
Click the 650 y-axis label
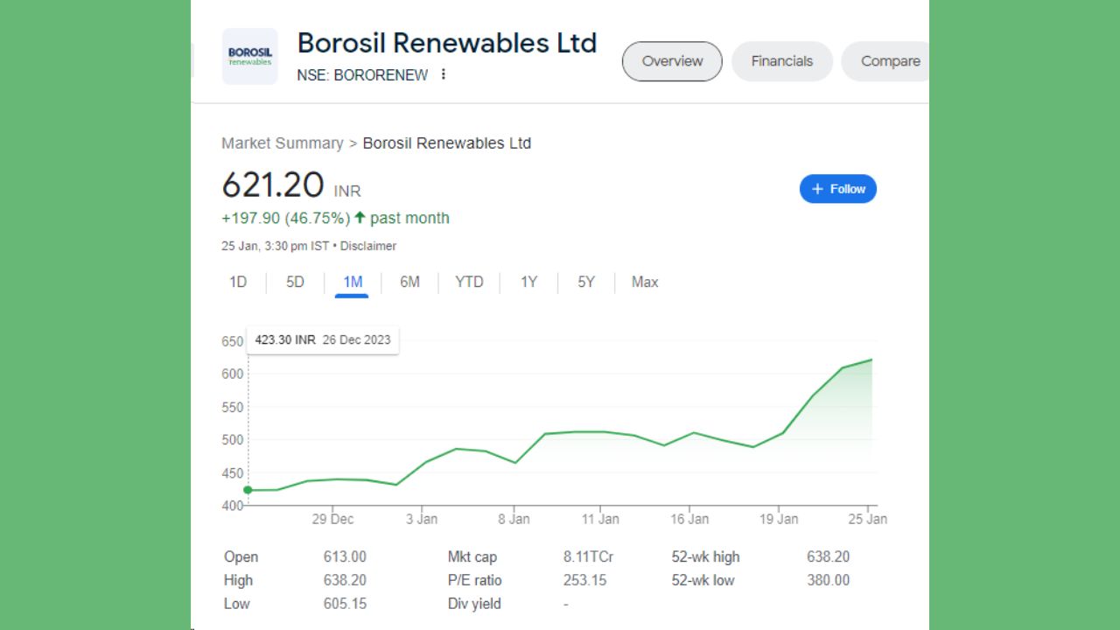tap(232, 342)
